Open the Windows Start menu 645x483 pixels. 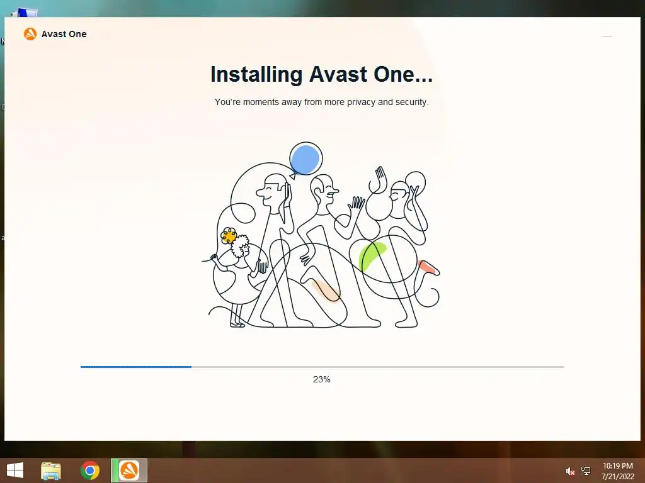[15, 470]
